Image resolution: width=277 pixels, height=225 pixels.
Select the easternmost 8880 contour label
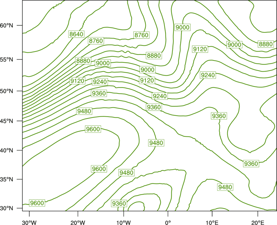pos(266,44)
